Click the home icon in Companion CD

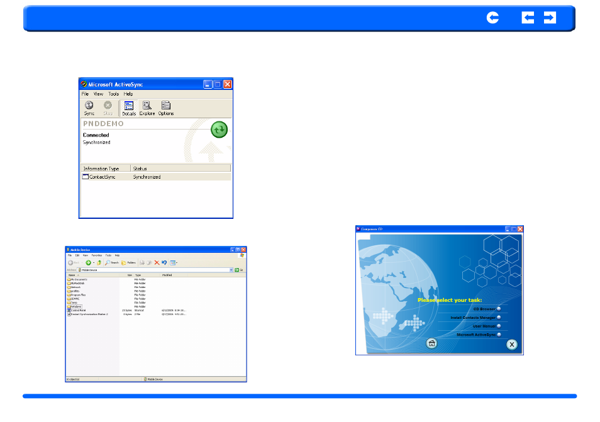point(431,343)
